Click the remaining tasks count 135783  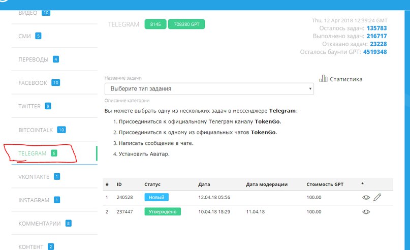tap(376, 28)
